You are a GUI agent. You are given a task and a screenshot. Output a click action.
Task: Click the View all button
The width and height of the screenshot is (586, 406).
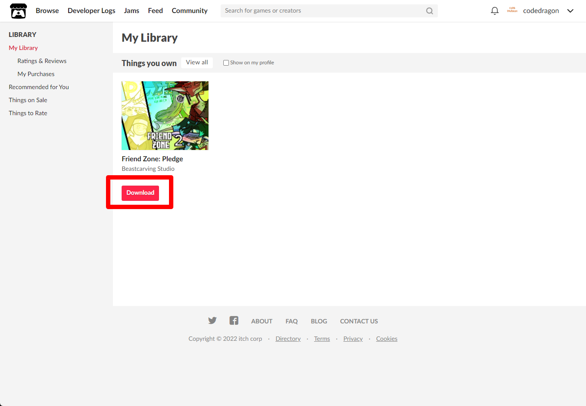point(197,63)
